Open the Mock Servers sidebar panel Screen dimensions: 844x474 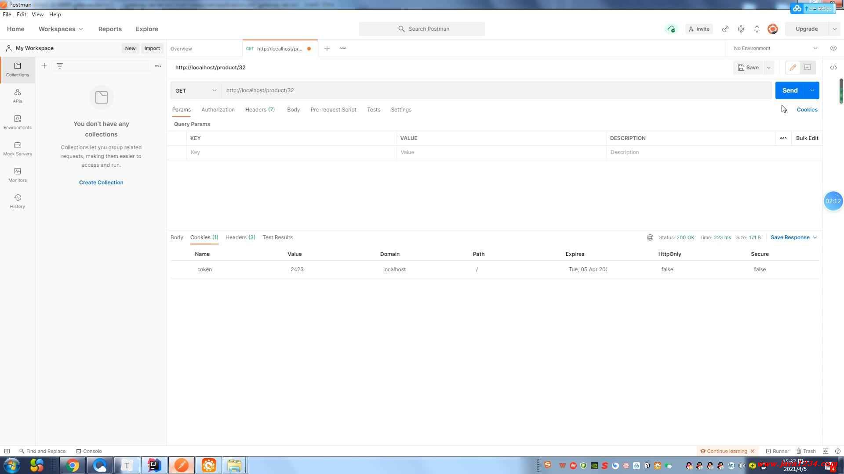18,149
